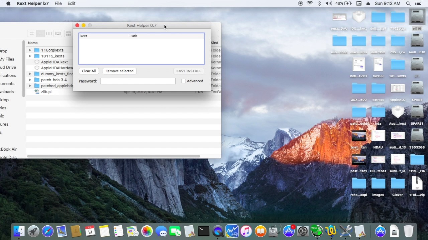The image size is (428, 240).
Task: Select the SSD32GB drive on desktop
Action: [417, 138]
